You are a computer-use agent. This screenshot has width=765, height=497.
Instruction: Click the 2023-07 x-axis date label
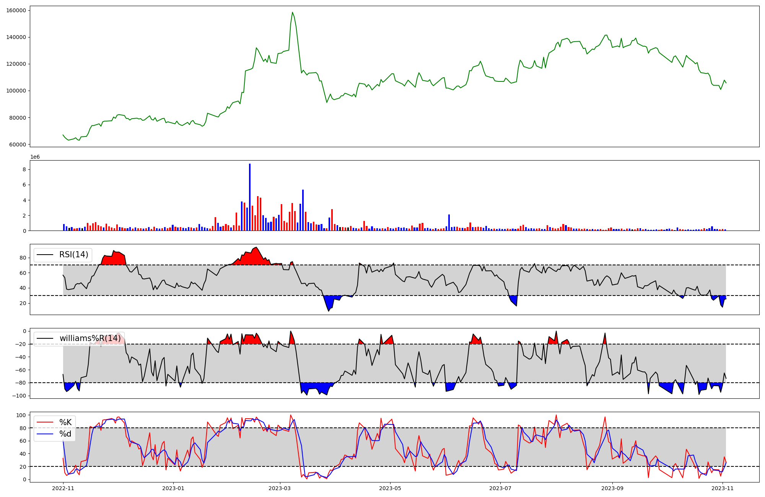(500, 488)
